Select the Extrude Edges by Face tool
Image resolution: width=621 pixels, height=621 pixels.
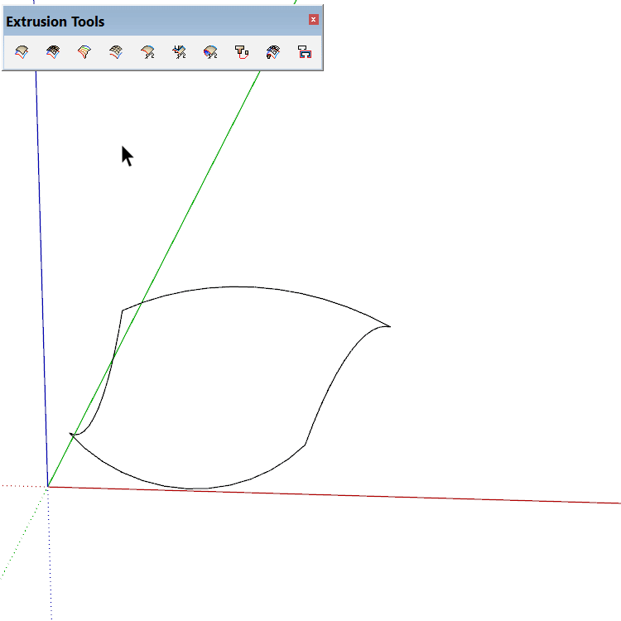pos(242,52)
